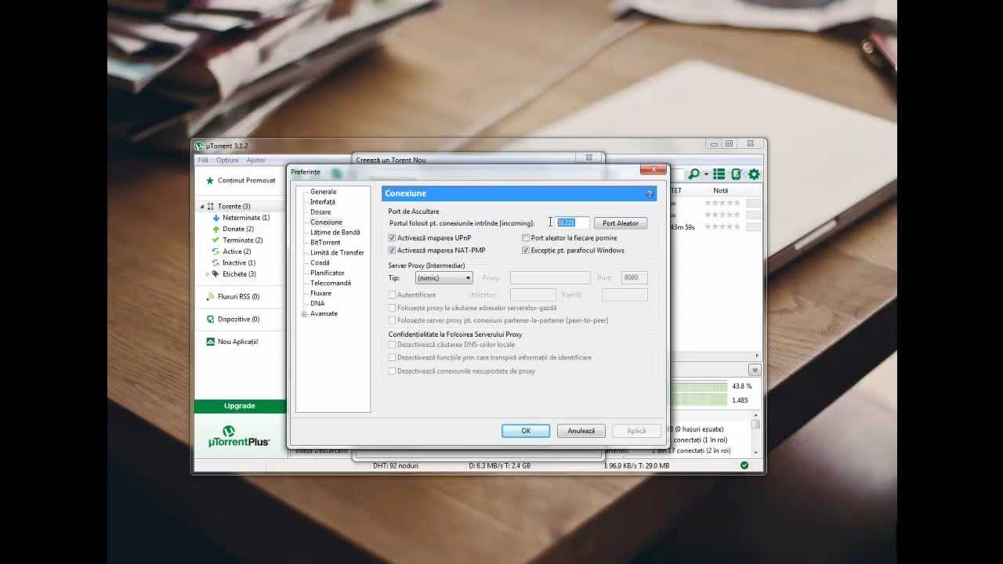The height and width of the screenshot is (564, 1003).
Task: Collapse the Torente tree node arrow
Action: point(201,207)
